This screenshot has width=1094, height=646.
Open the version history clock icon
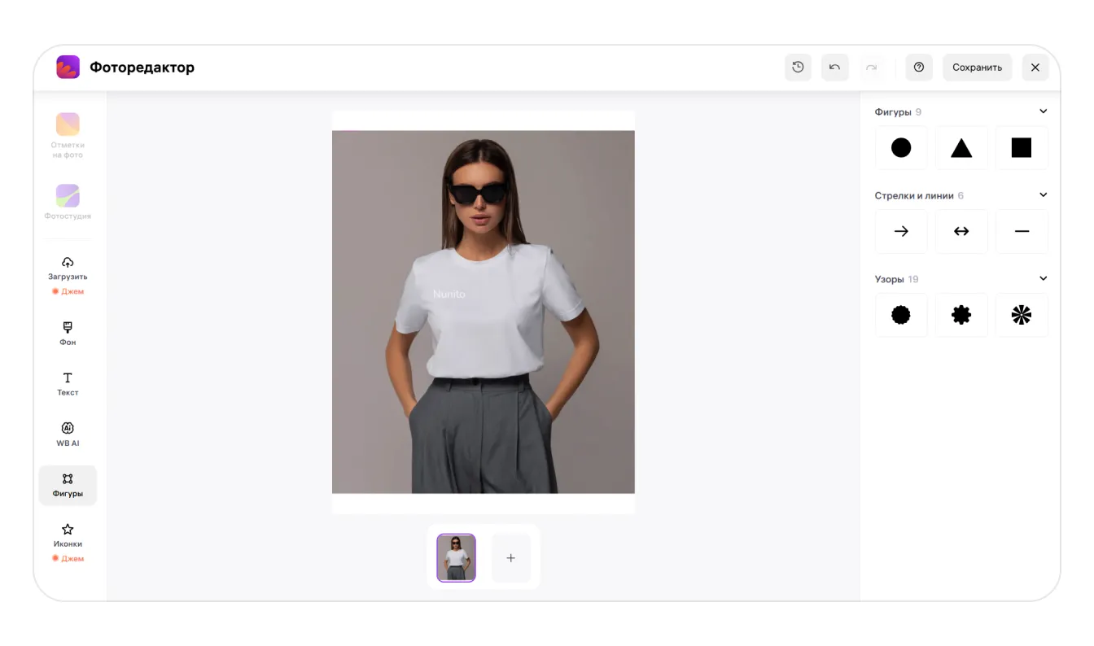[x=798, y=68]
